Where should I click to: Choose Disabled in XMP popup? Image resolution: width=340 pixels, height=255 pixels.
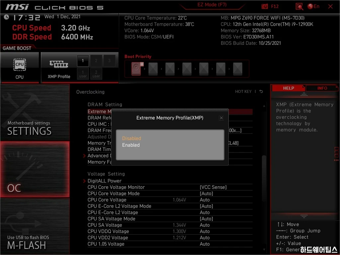pyautogui.click(x=131, y=138)
